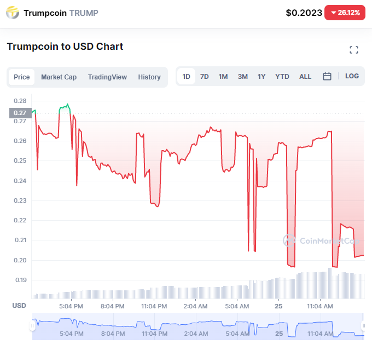Screen dimensions: 372x344
Task: Select the YTD time range
Action: tap(282, 77)
